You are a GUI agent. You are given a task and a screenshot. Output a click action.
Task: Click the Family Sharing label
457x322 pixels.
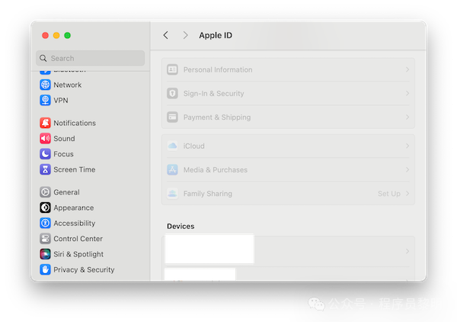coord(207,194)
